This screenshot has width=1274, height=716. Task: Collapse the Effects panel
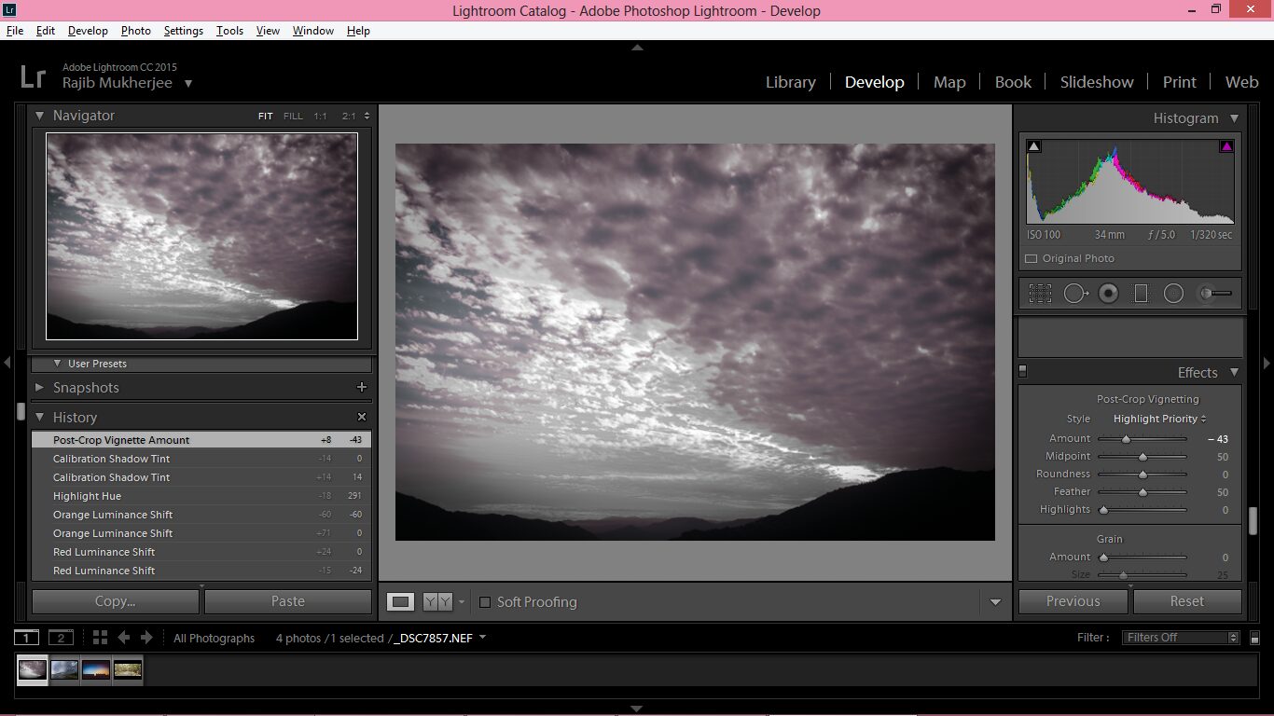point(1234,372)
